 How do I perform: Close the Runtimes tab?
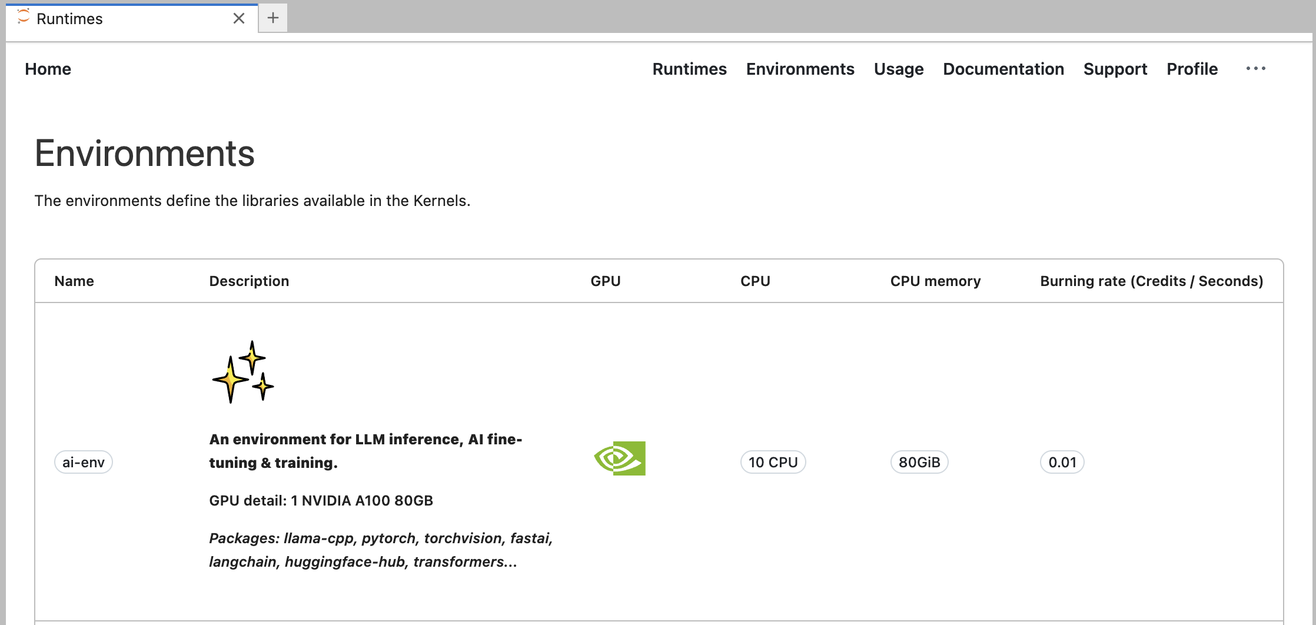[x=238, y=19]
